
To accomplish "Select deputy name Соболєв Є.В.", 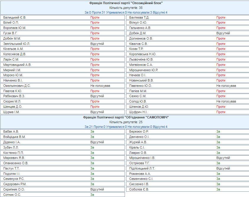I will tap(139, 189).
